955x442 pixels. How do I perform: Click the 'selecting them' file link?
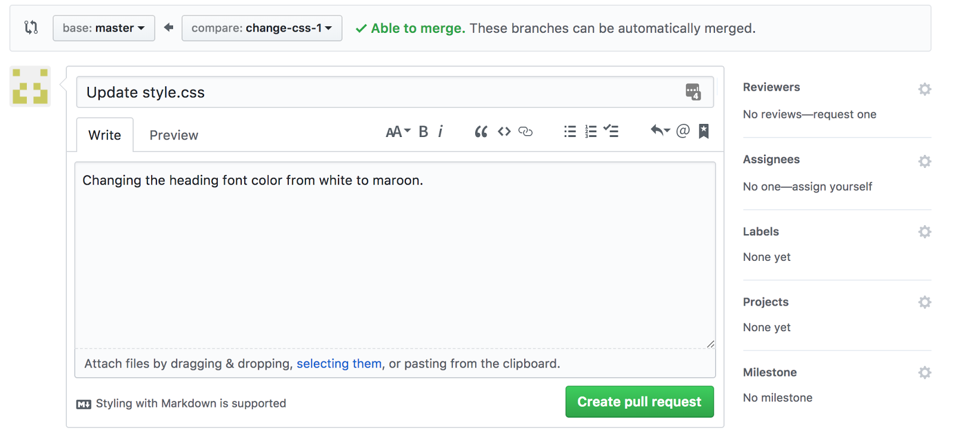pyautogui.click(x=339, y=364)
